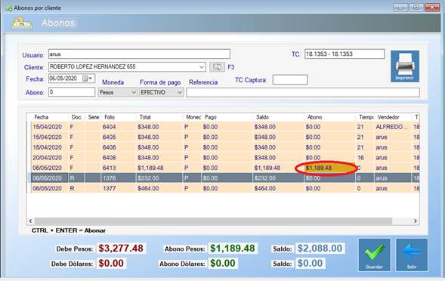This screenshot has width=445, height=281.
Task: Close the Abonos por cliente window
Action: pyautogui.click(x=432, y=8)
